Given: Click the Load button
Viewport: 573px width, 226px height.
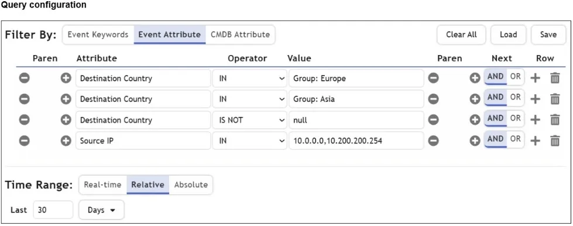Looking at the screenshot, I should pos(508,35).
